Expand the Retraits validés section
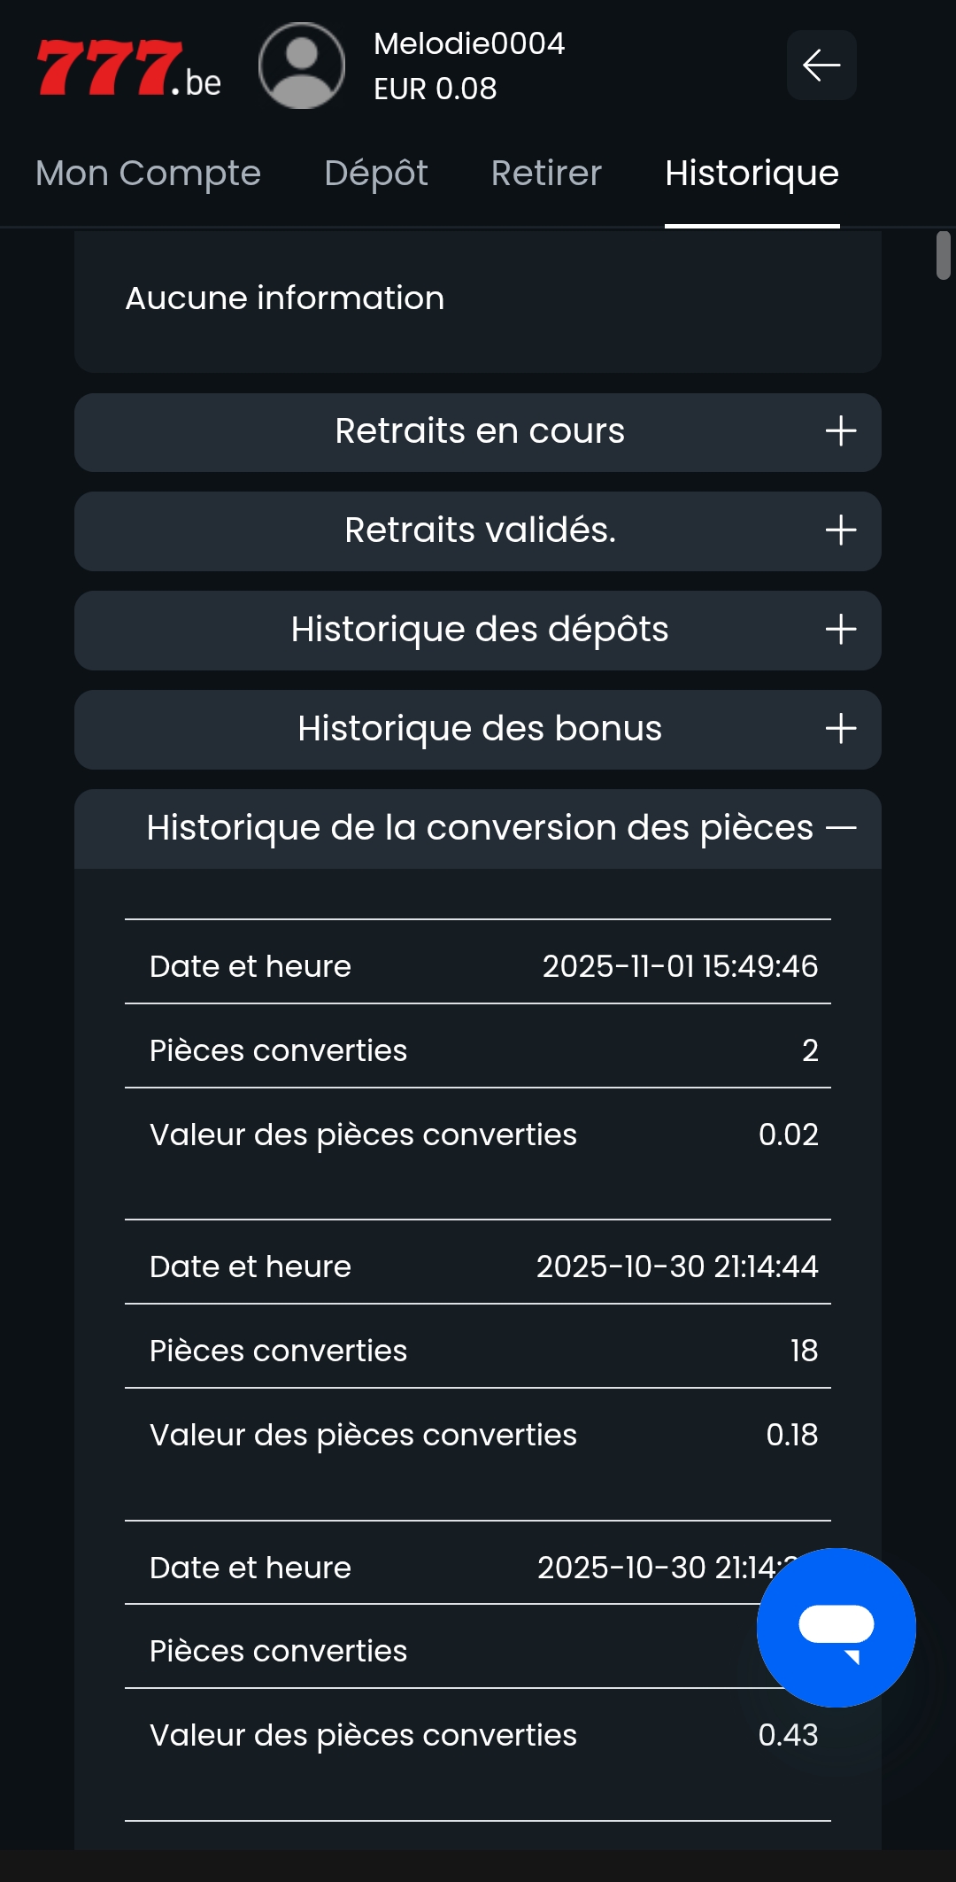Image resolution: width=956 pixels, height=1882 pixels. [479, 531]
